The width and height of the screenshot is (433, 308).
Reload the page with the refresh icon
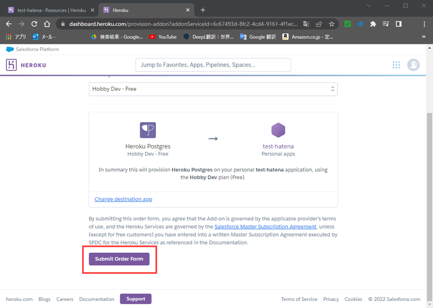tap(34, 24)
